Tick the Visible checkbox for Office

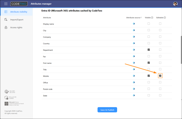(149, 82)
